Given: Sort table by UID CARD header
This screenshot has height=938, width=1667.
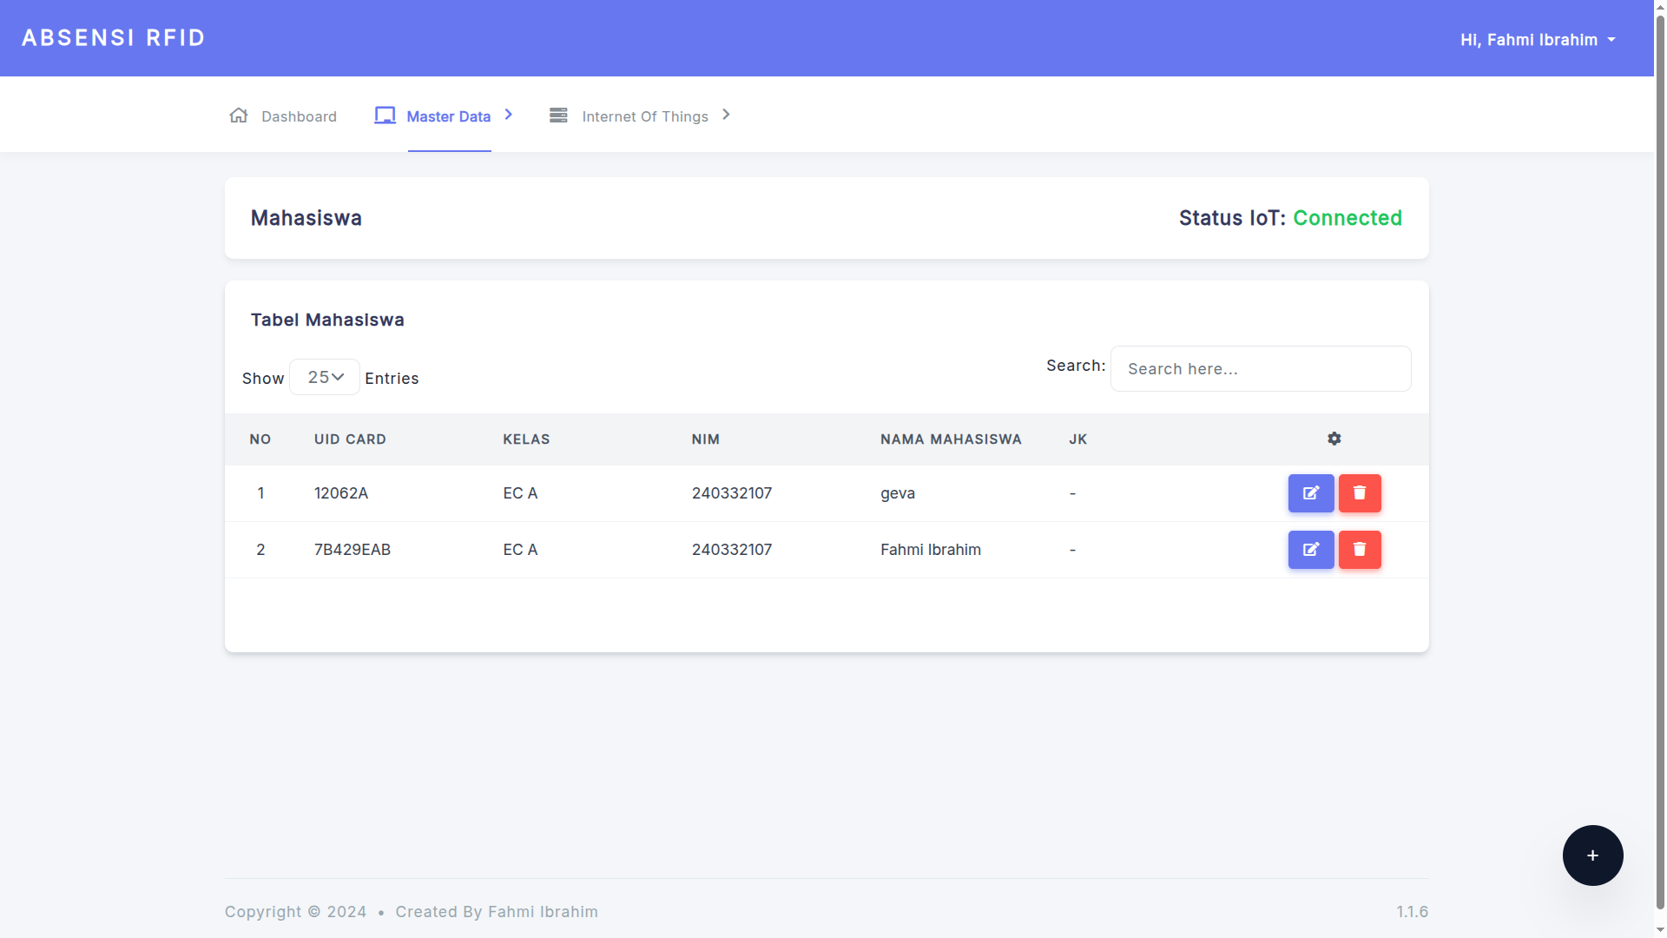Looking at the screenshot, I should tap(350, 439).
